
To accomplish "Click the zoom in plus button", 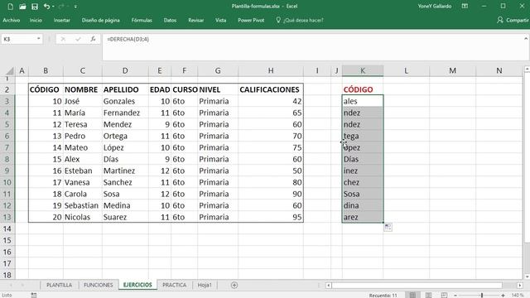I will pos(503,296).
